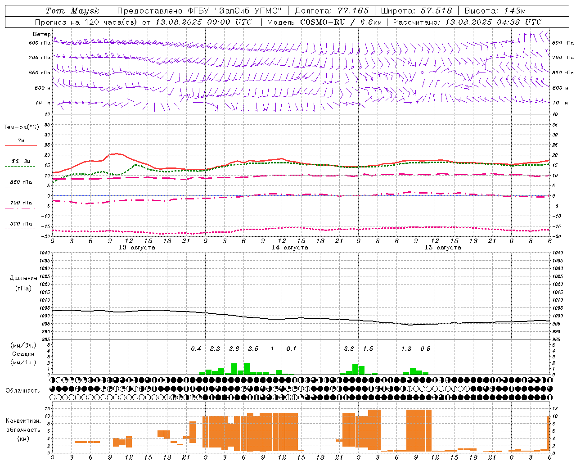
Task: Click the altitude label Высота: 143м
Action: click(495, 11)
